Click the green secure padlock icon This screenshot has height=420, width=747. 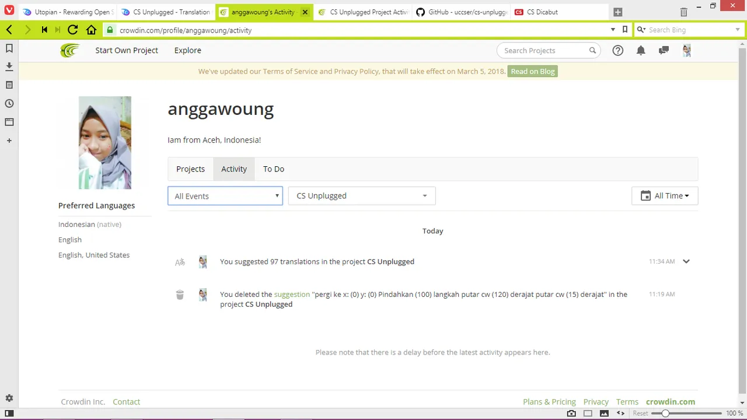[x=110, y=30]
